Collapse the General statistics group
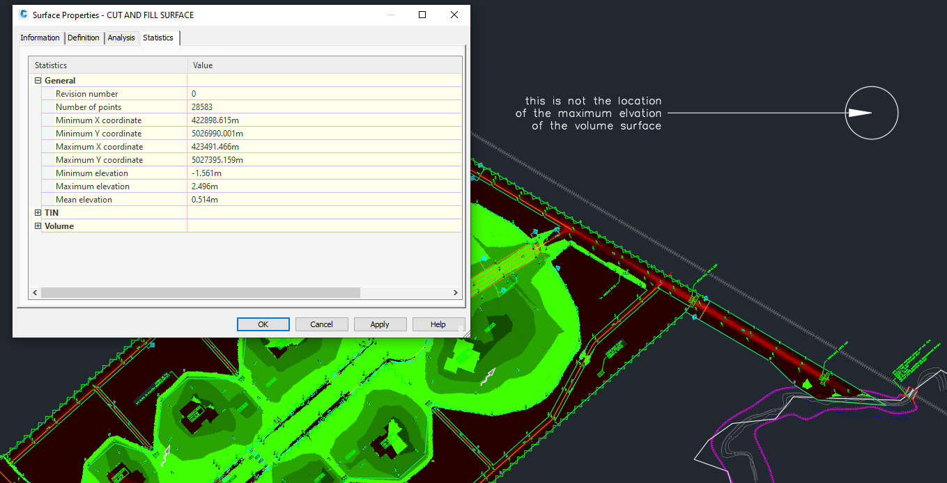Image resolution: width=947 pixels, height=483 pixels. tap(38, 80)
